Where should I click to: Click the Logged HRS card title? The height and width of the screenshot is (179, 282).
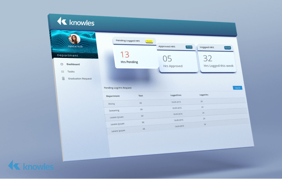[x=207, y=47]
